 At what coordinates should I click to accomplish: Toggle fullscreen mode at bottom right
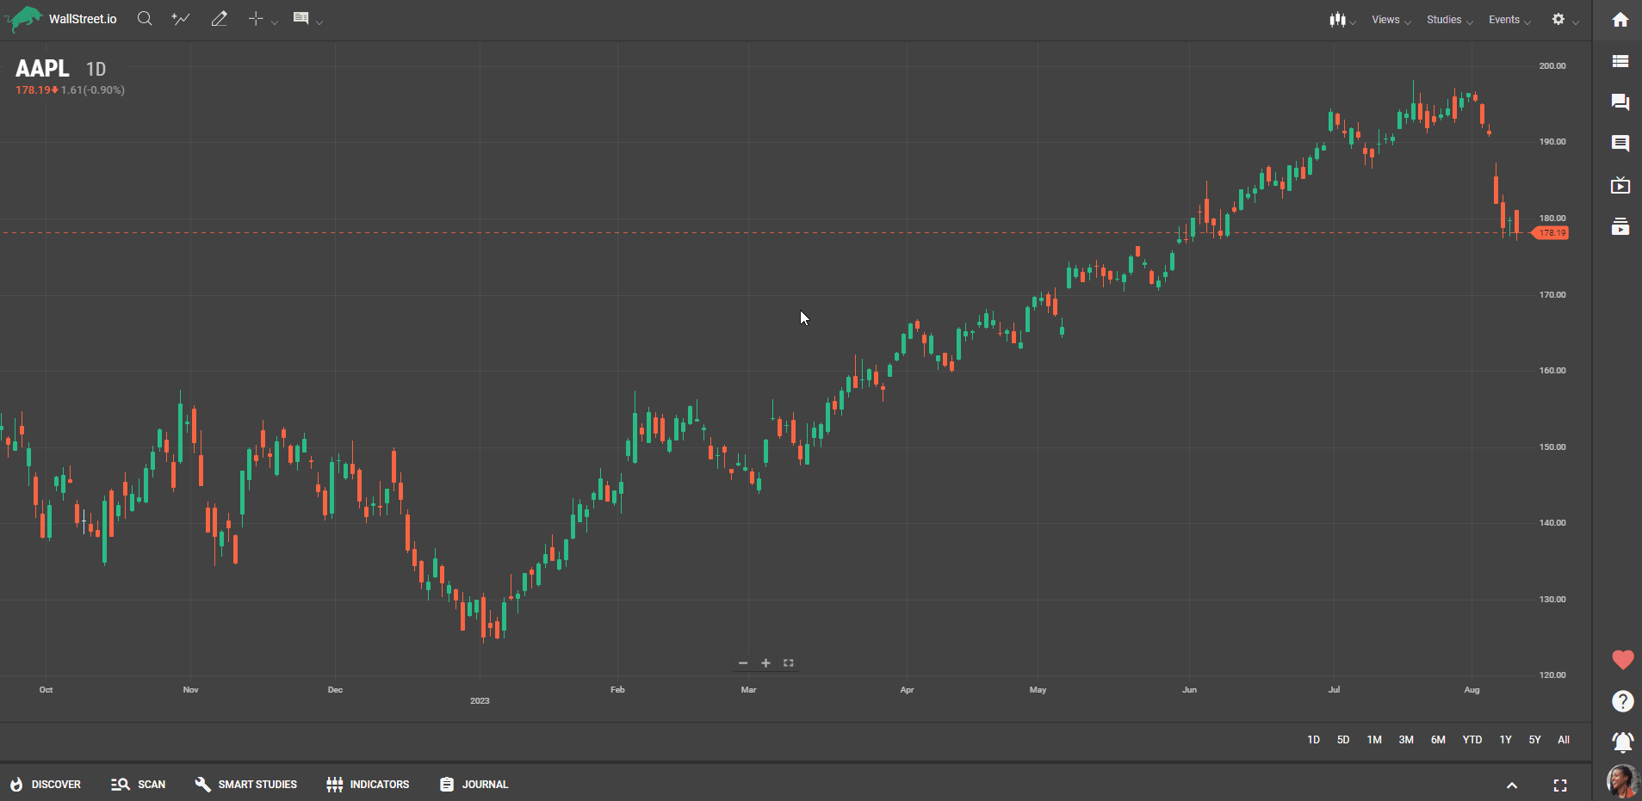[1559, 786]
